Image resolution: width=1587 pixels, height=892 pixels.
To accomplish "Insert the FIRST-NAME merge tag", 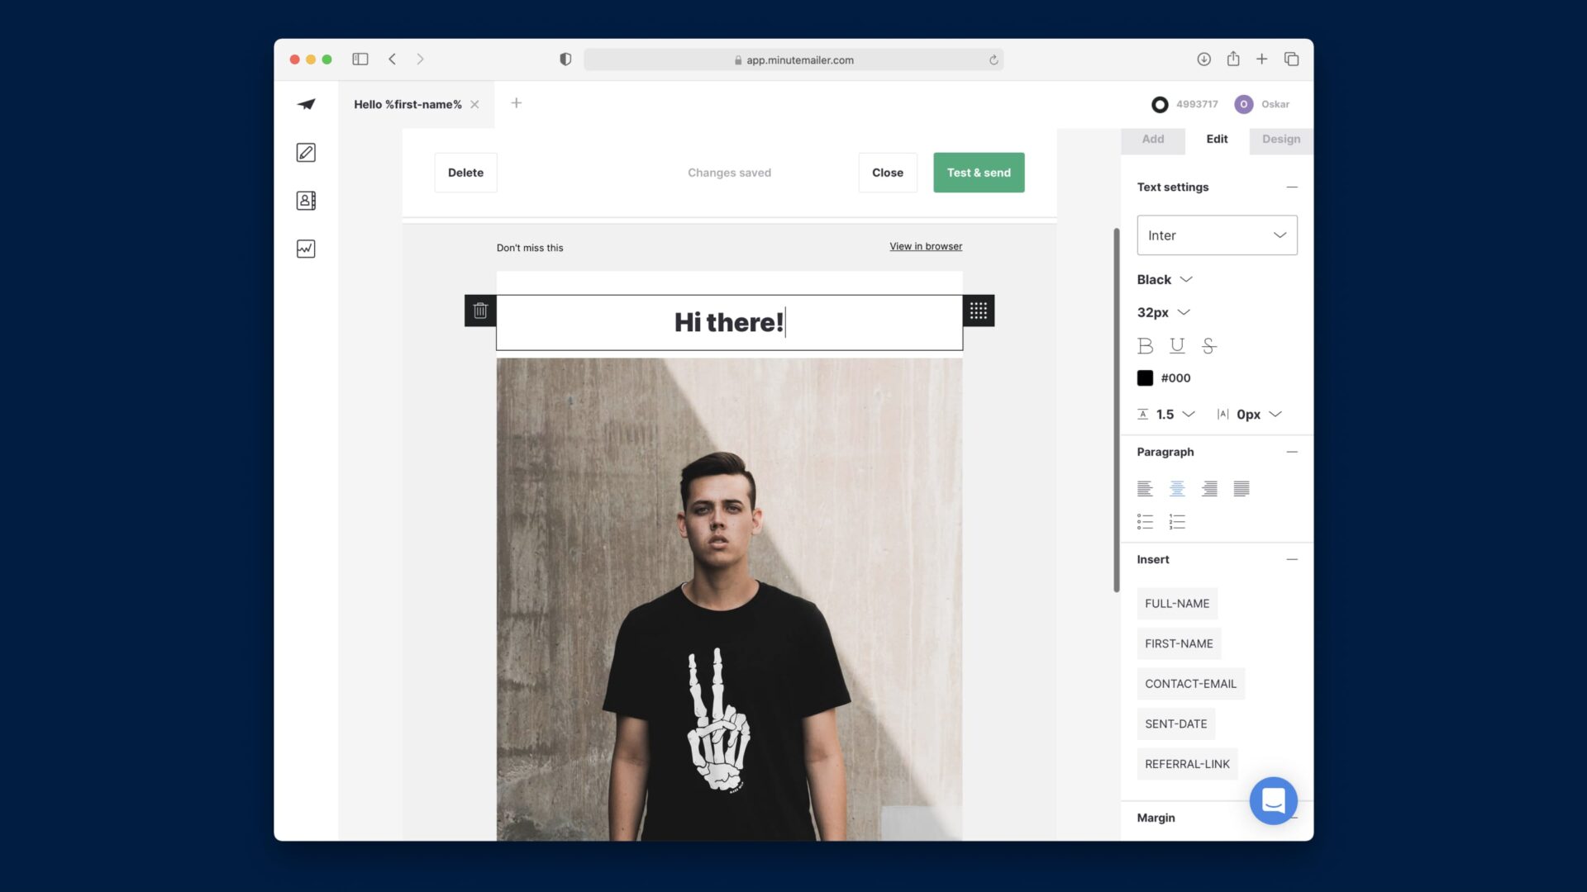I will pos(1179,643).
